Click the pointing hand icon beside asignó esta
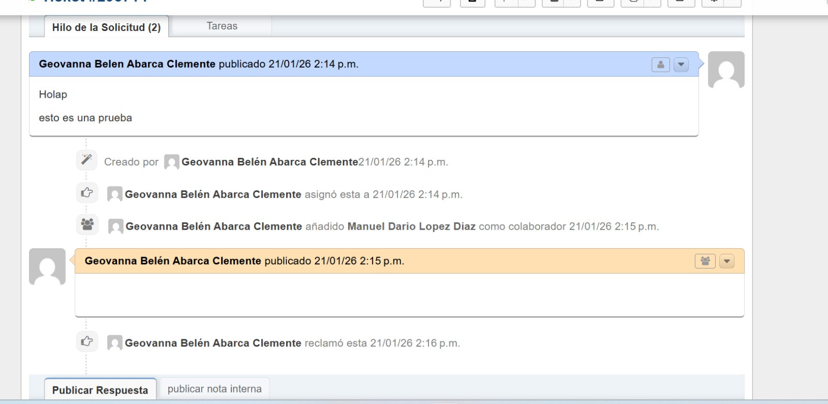 [87, 193]
